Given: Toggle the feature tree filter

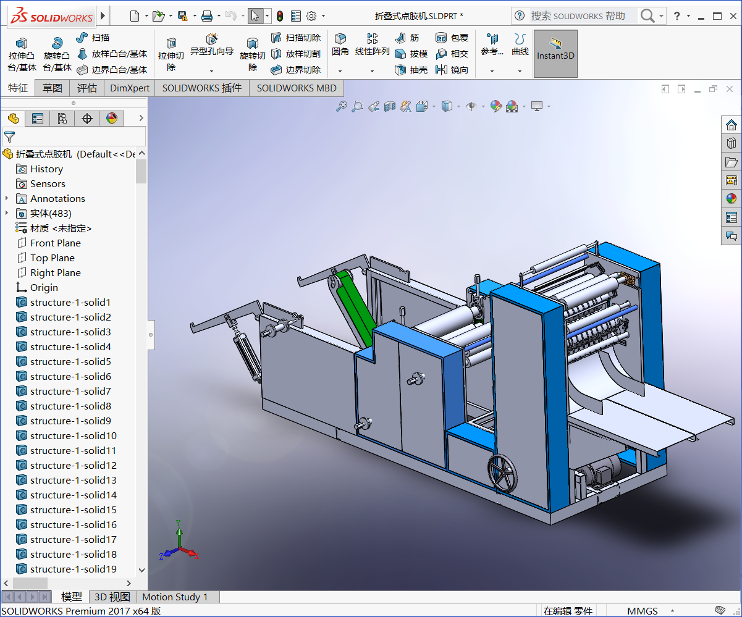Looking at the screenshot, I should [9, 136].
